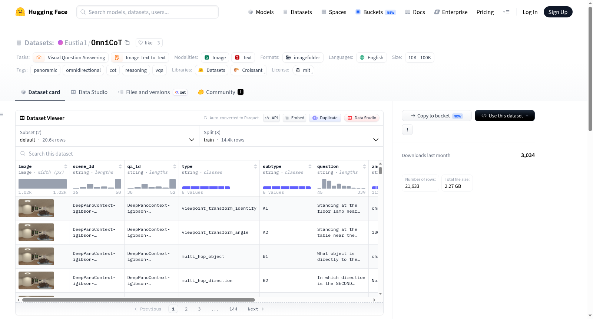The image size is (593, 319).
Task: Sort by scene_id column
Action: click(x=120, y=166)
